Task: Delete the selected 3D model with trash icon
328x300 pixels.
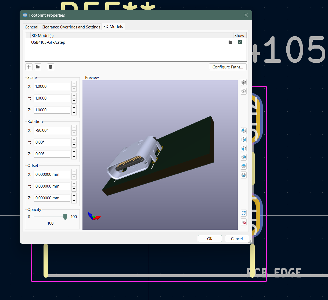Action: pos(51,67)
